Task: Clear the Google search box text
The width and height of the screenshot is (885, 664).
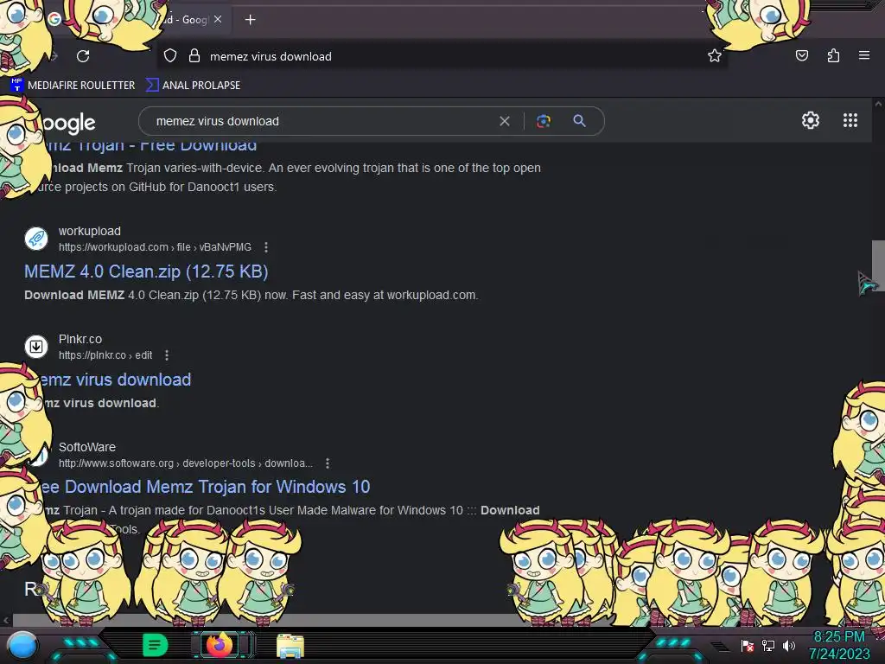Action: (505, 121)
